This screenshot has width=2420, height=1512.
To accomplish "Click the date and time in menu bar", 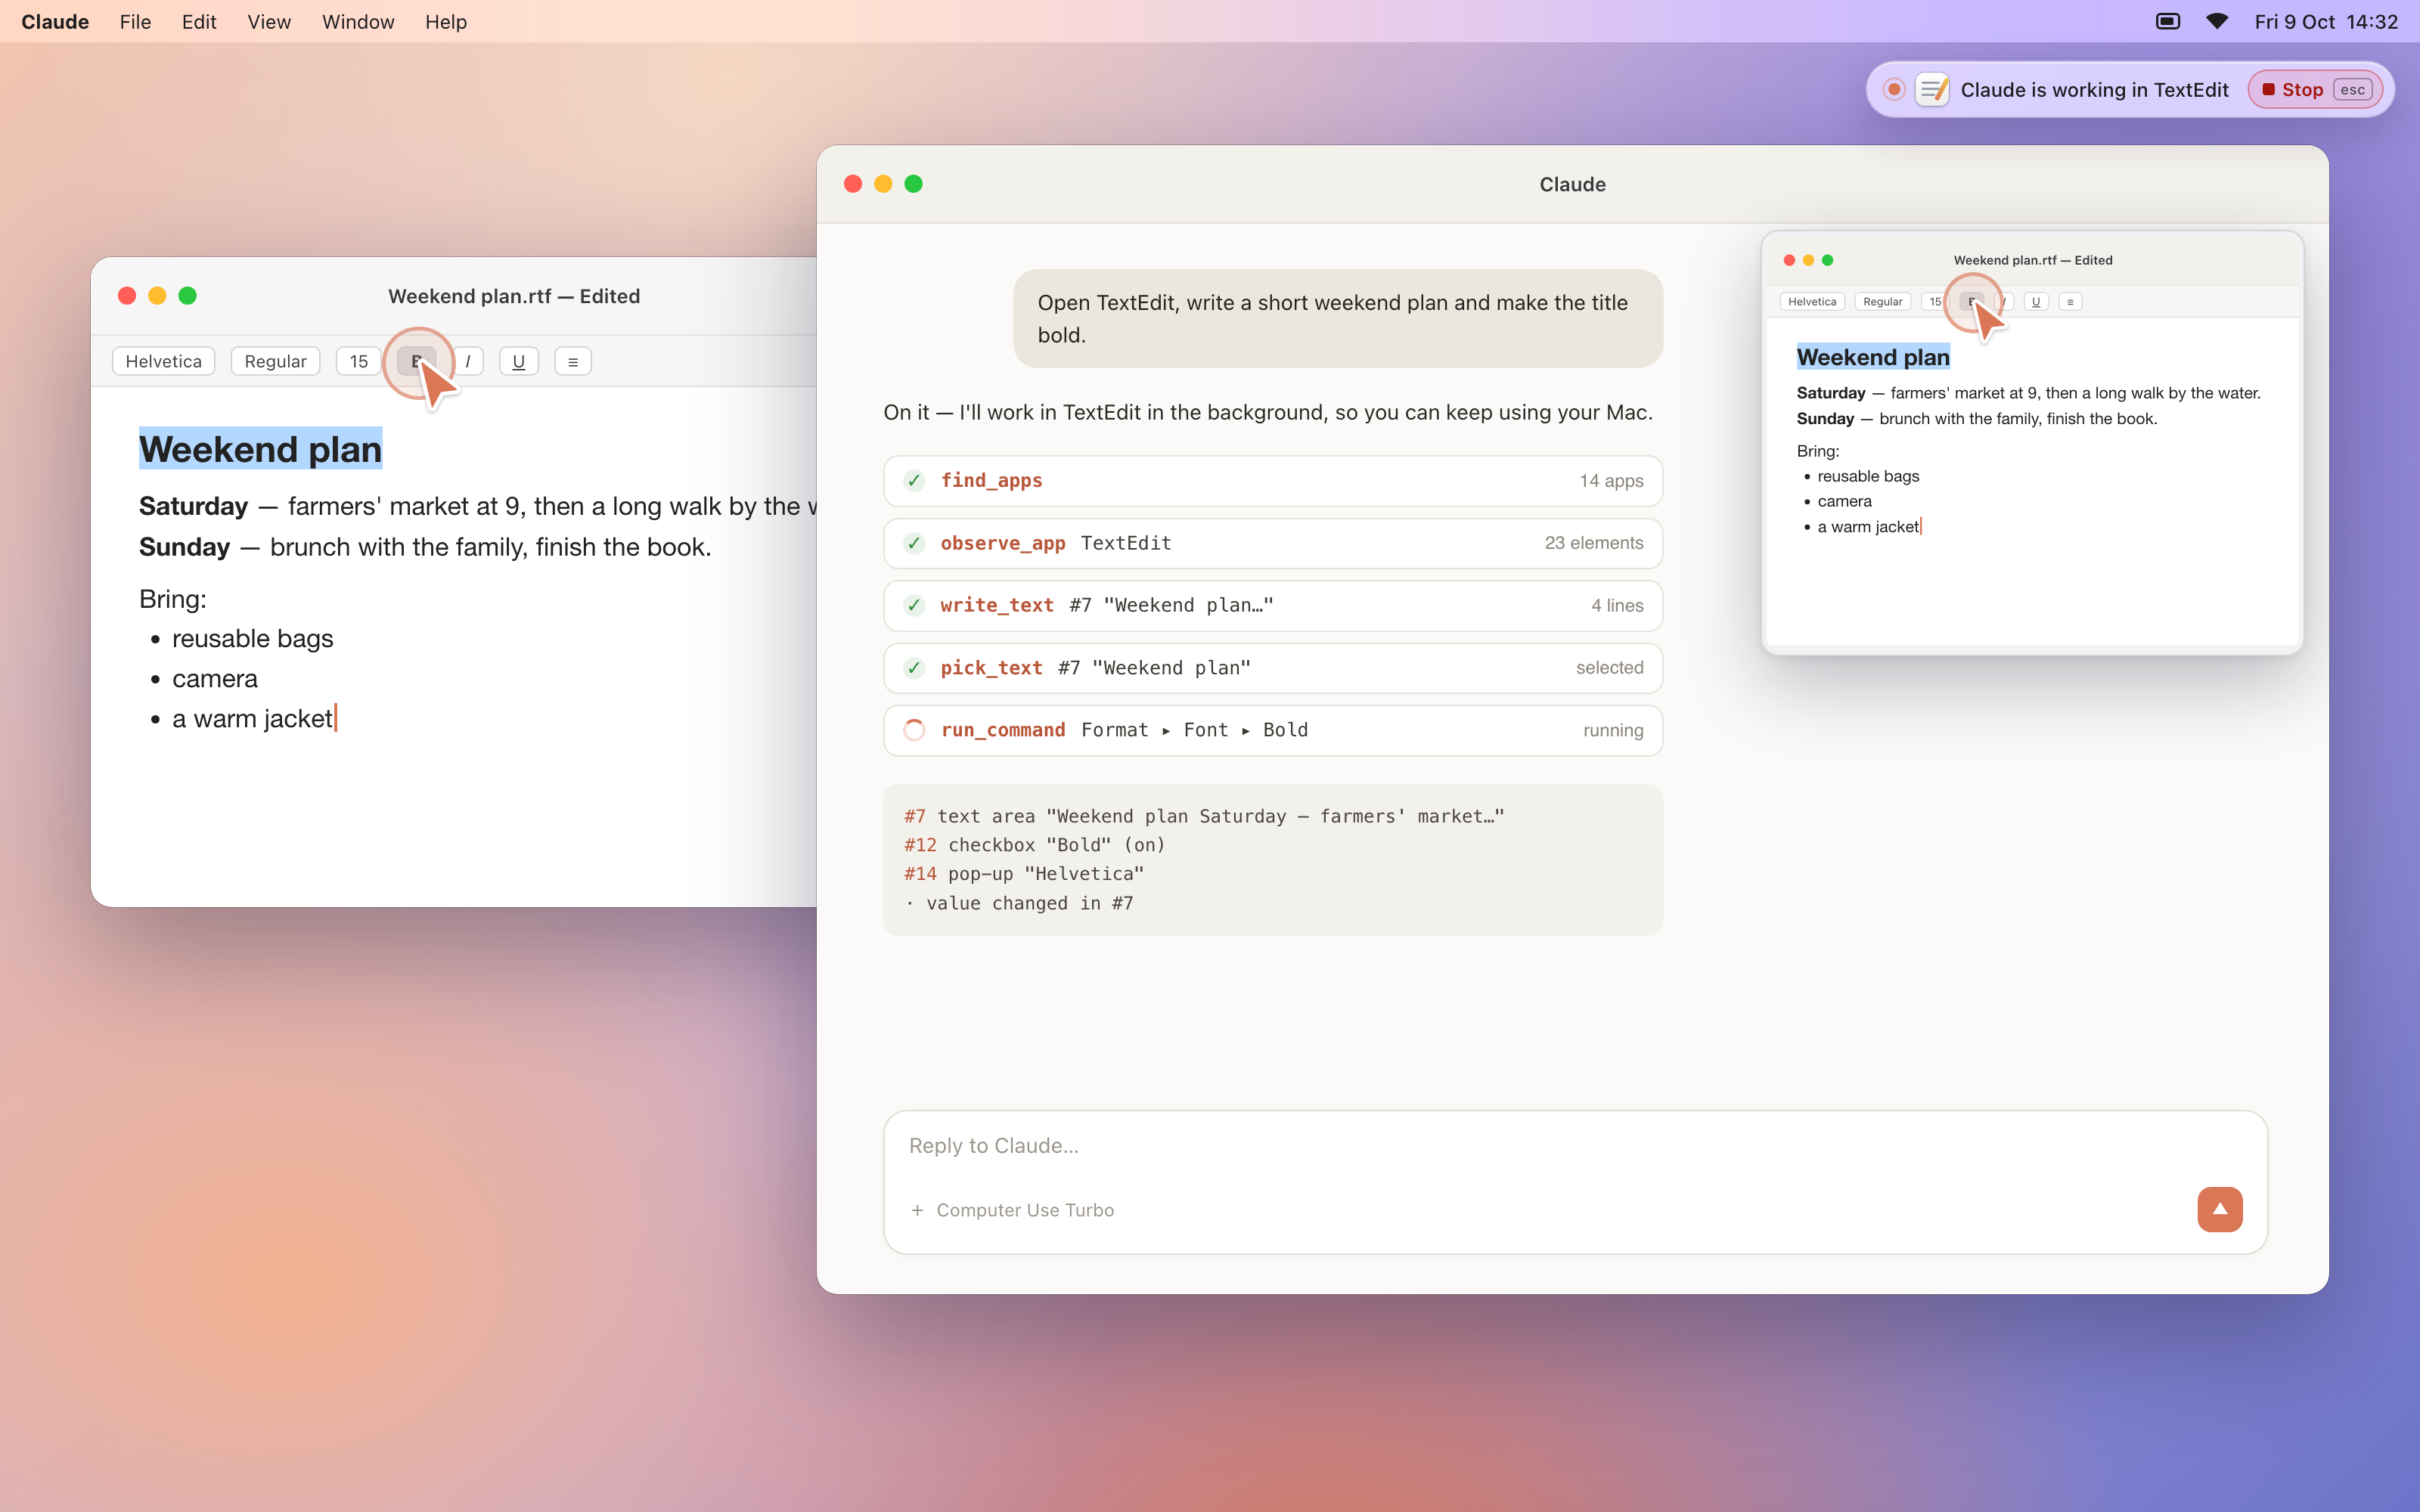I will (x=2326, y=21).
